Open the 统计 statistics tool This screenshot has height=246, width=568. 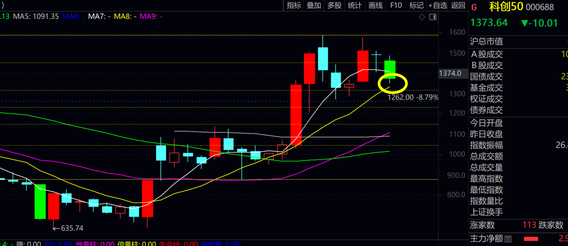(354, 5)
